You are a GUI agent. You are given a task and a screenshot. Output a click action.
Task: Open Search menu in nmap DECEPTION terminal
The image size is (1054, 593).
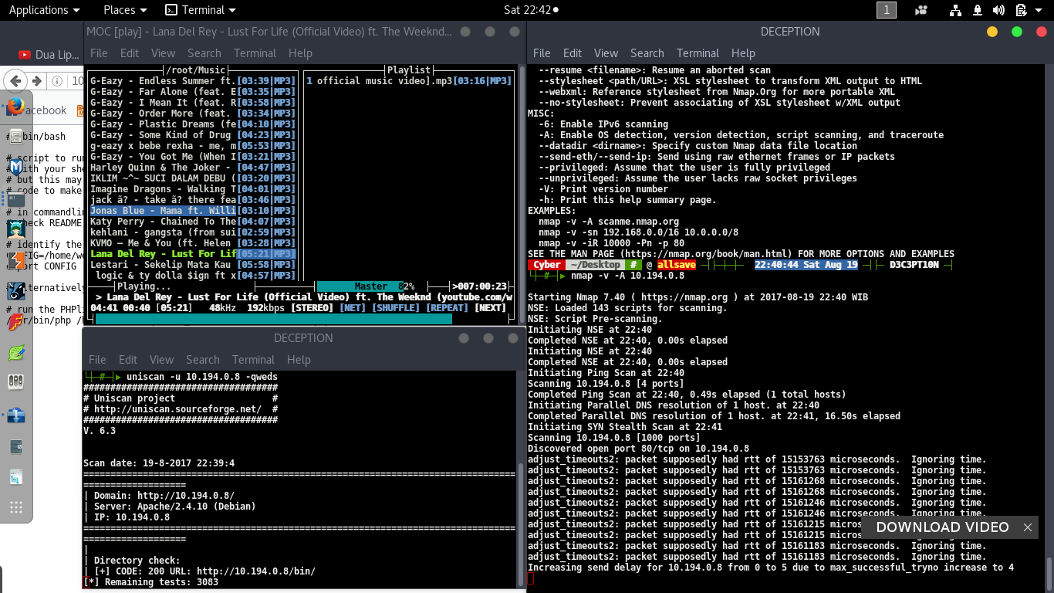(647, 53)
